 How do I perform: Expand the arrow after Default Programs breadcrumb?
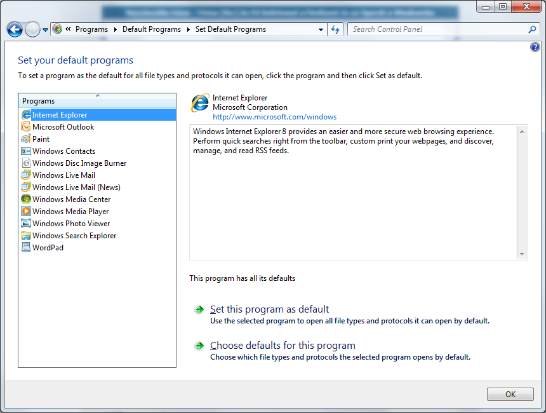189,29
